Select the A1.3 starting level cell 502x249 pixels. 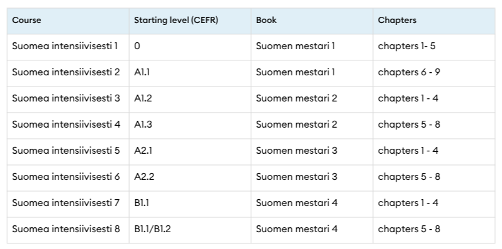coord(143,125)
